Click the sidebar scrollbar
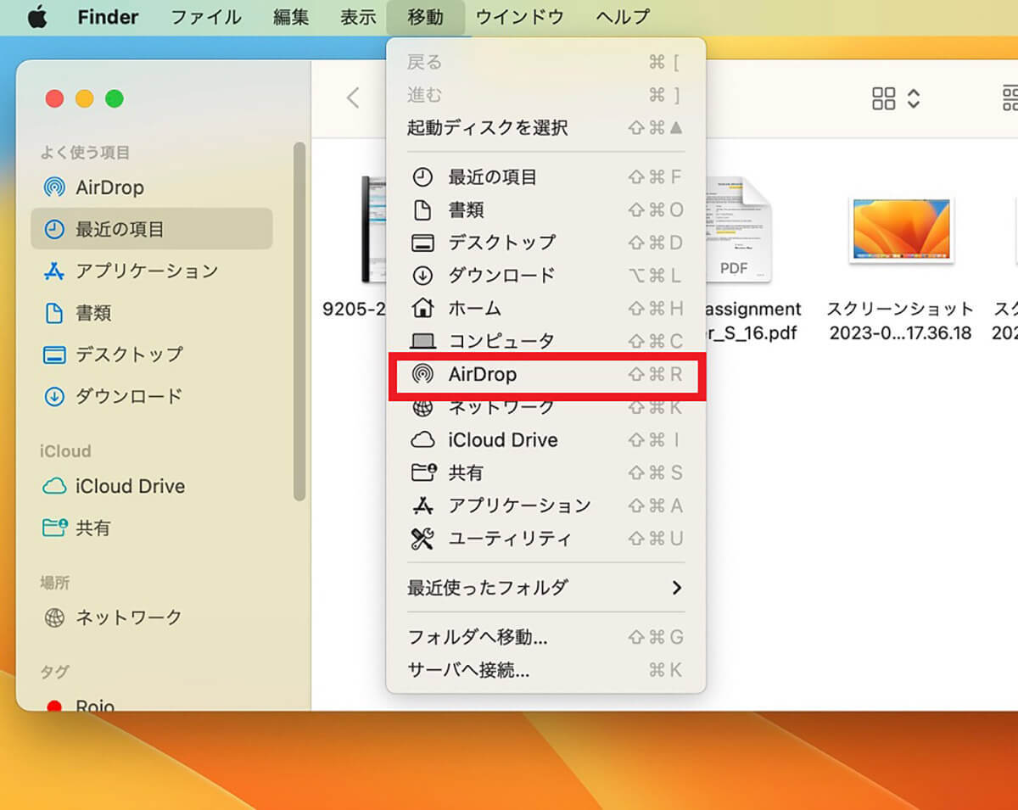This screenshot has height=810, width=1018. [x=299, y=321]
